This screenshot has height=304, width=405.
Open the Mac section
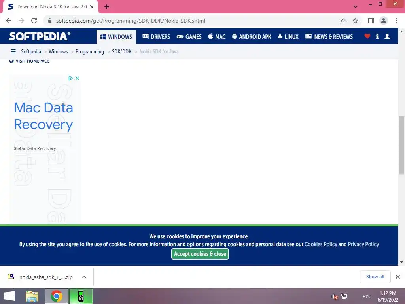pyautogui.click(x=217, y=37)
